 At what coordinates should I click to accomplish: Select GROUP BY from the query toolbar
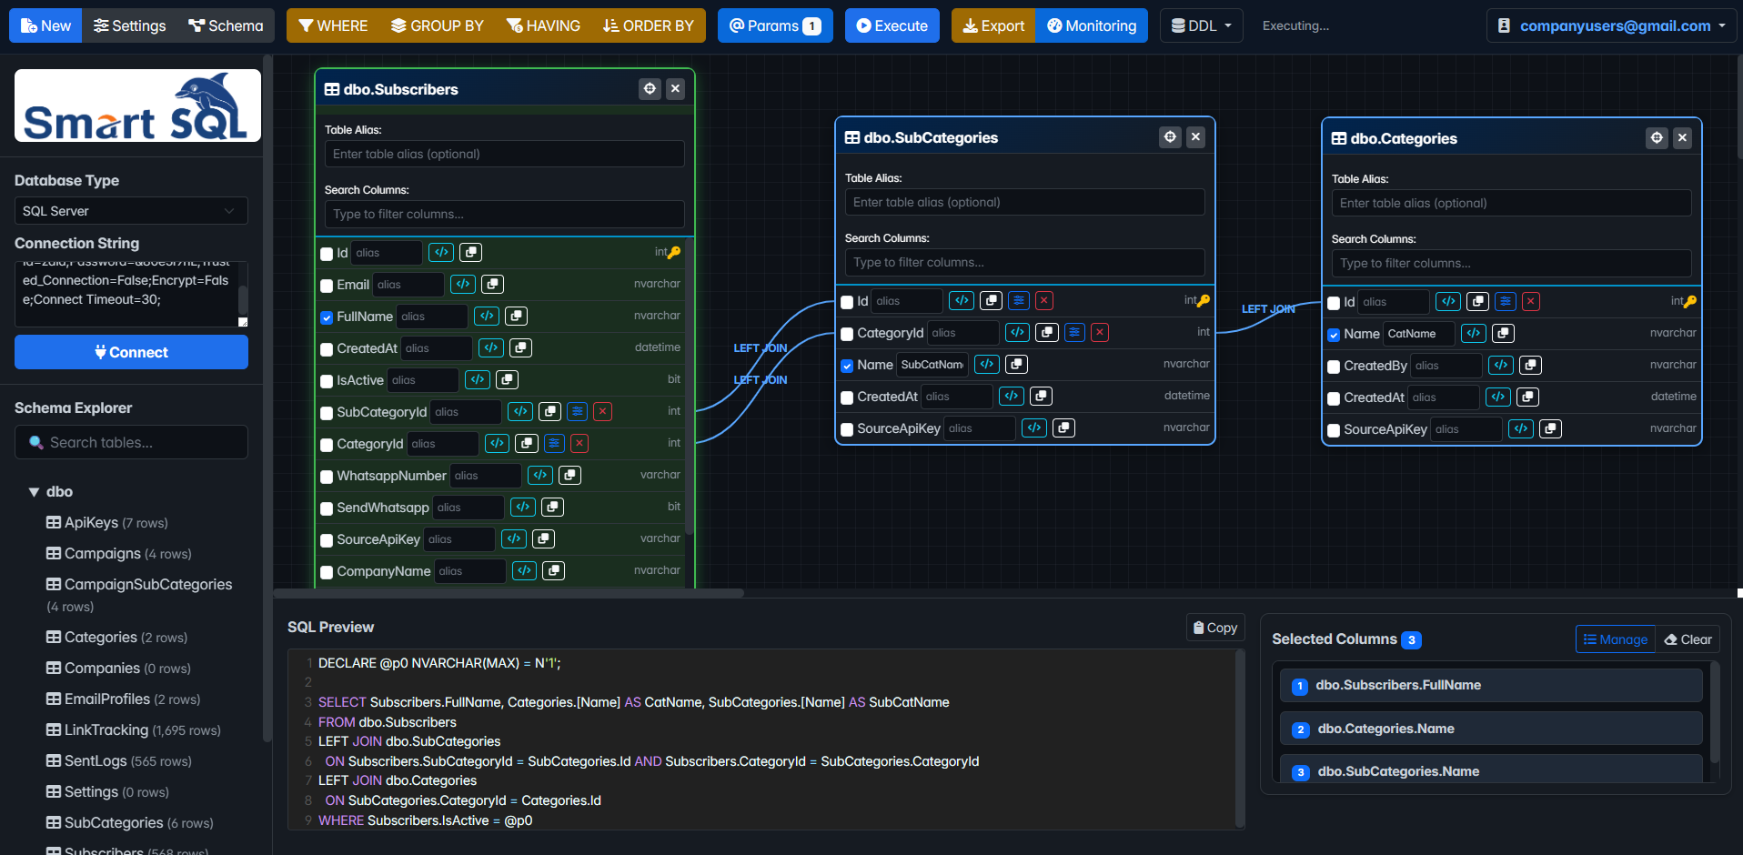pyautogui.click(x=437, y=25)
